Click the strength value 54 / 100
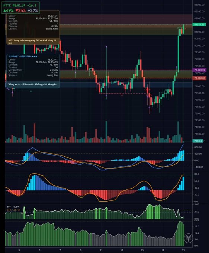The height and width of the screenshot is (253, 209). [54, 21]
